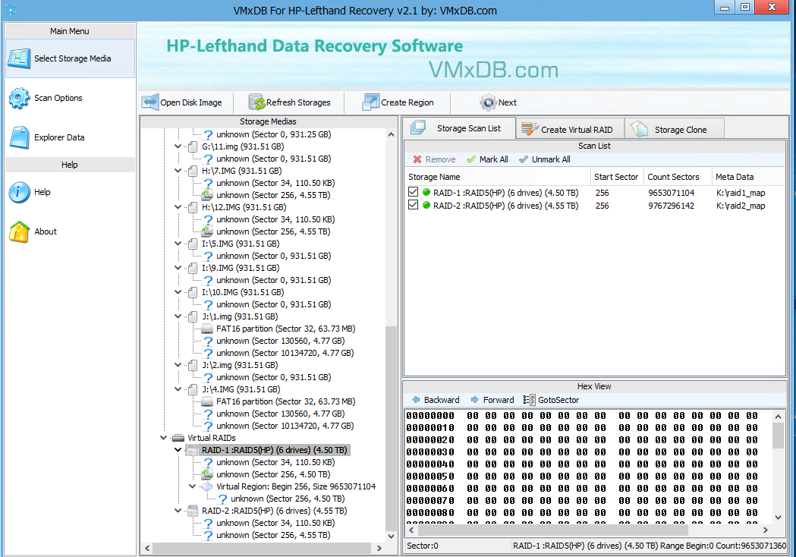Open the Explorer Data icon

point(19,137)
